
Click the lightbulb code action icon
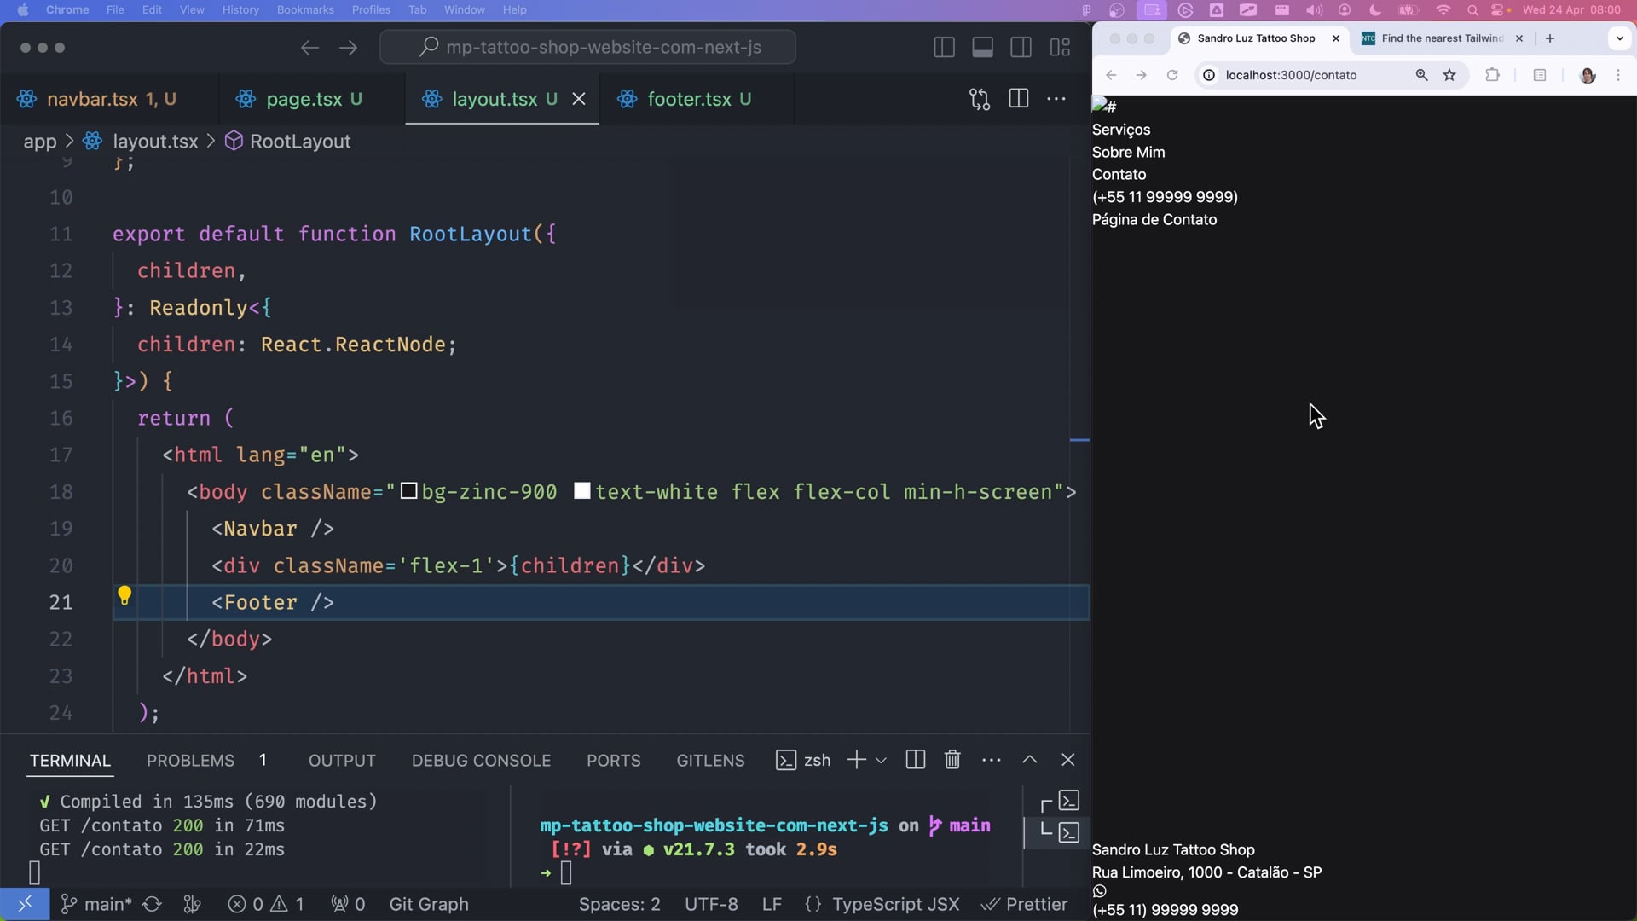124,595
